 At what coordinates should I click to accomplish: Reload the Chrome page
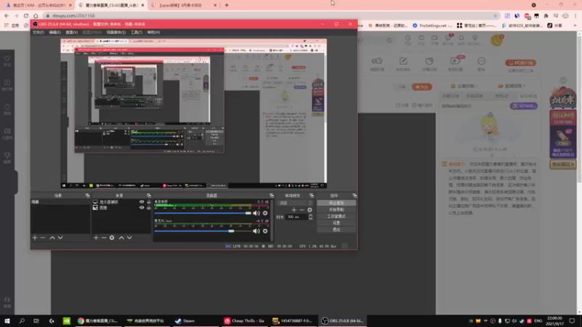[26, 15]
